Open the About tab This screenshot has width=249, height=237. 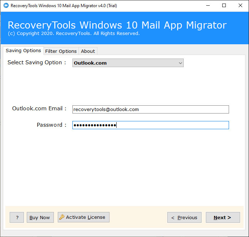tap(88, 51)
